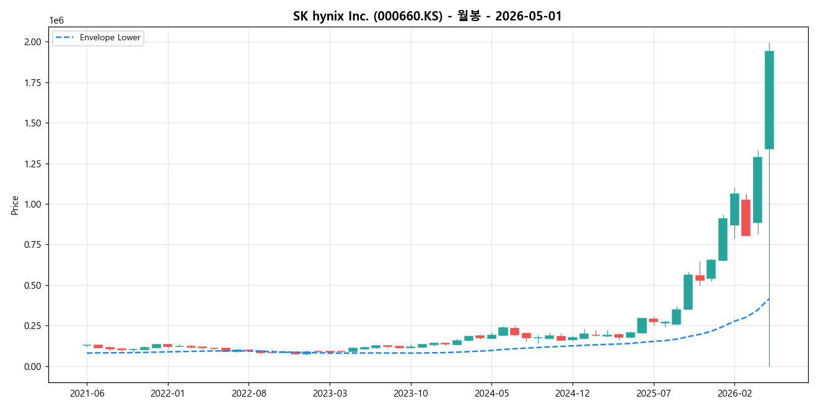
Task: Click the dashed blue legend line sample
Action: tap(64, 38)
